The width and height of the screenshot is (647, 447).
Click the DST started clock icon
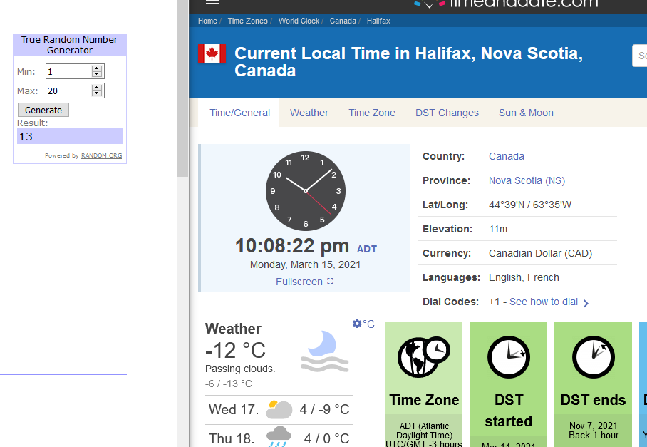coord(508,357)
